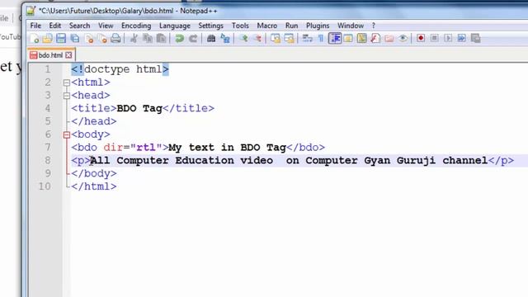Open the ? help menu
Viewport: 528px width, 297px height.
[x=373, y=26]
